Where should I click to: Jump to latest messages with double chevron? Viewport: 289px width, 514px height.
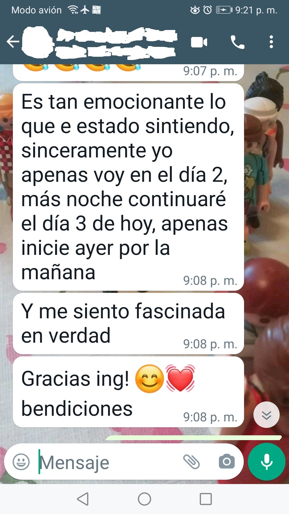(267, 415)
